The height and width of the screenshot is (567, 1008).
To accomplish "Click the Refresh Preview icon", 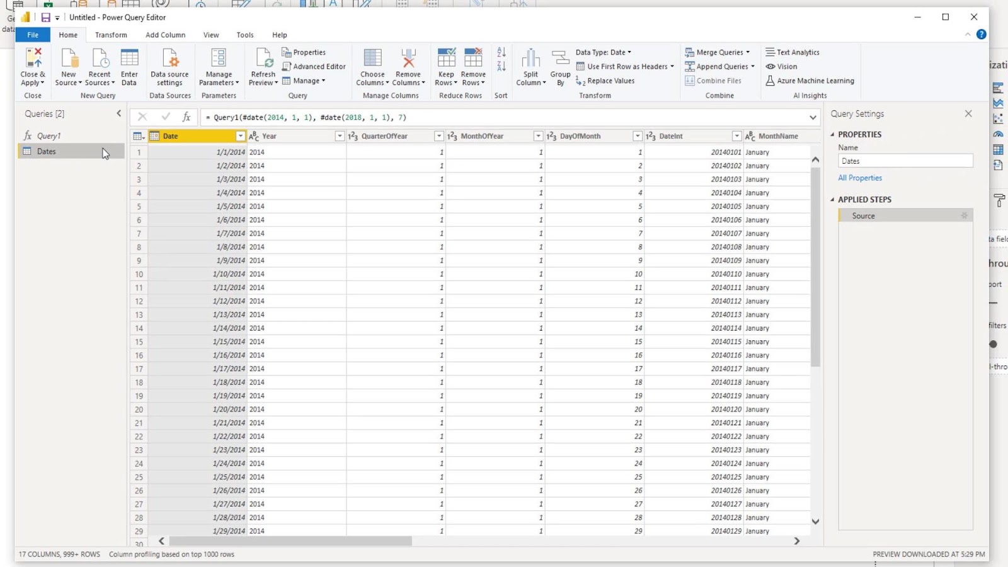I will tap(263, 58).
